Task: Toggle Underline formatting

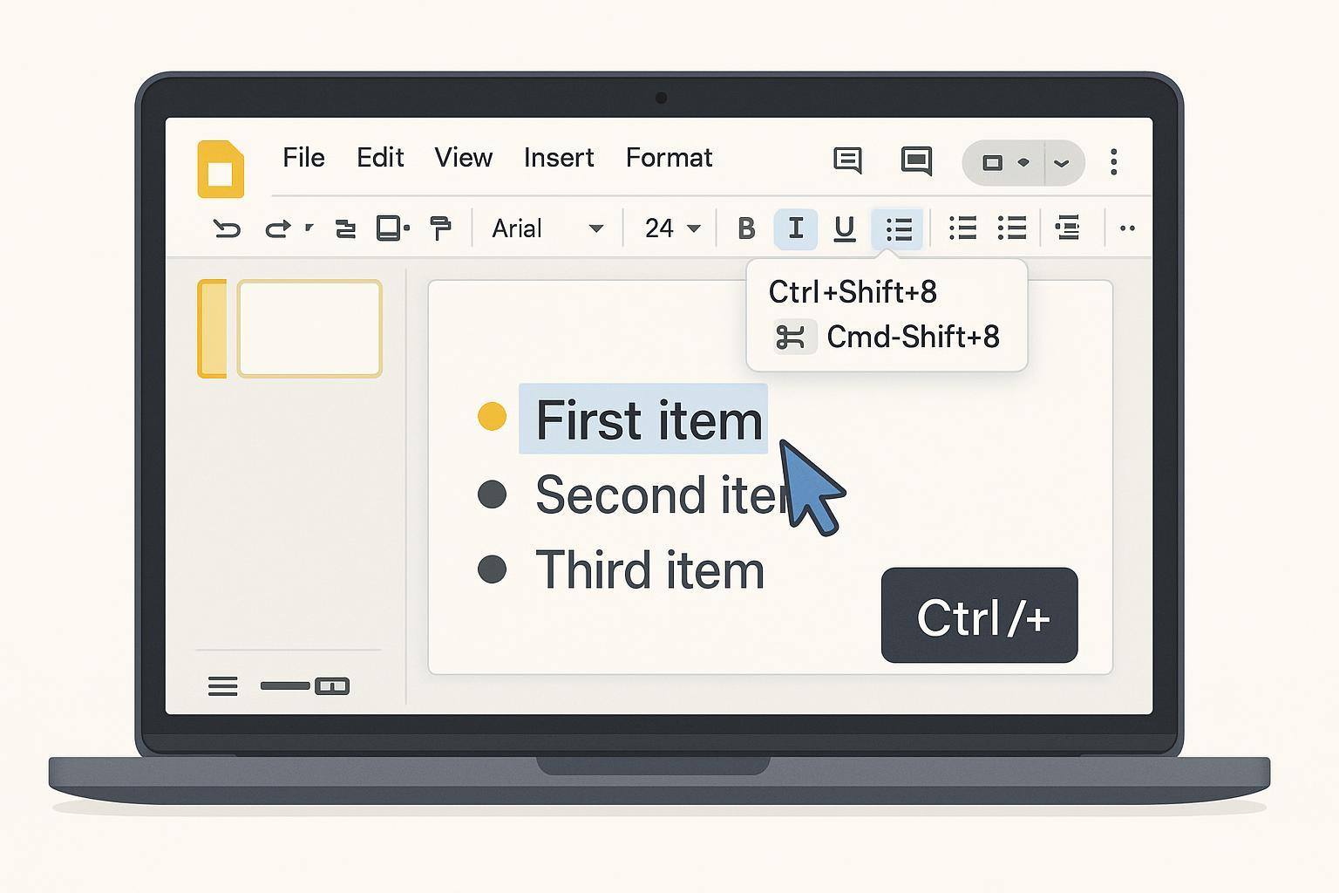Action: tap(844, 228)
